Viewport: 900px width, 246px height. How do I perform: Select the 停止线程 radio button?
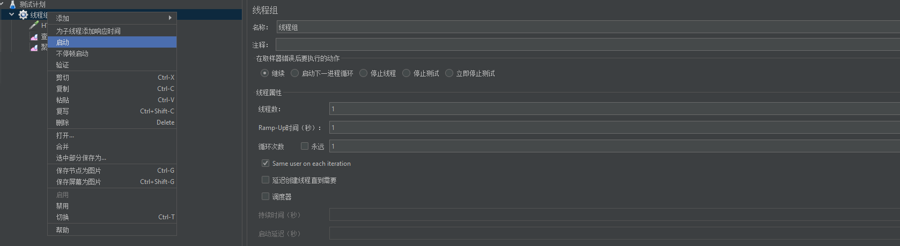(x=363, y=73)
